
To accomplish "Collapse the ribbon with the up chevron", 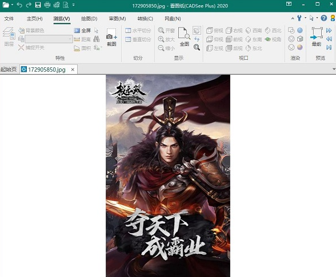I will pos(293,19).
